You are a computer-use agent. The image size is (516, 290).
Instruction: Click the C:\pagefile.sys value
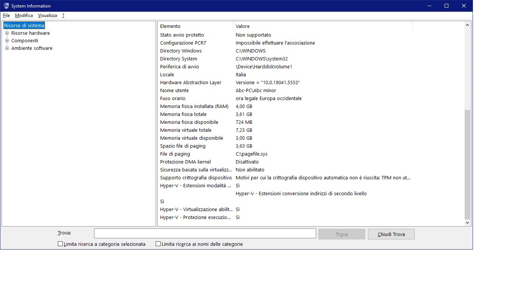pyautogui.click(x=252, y=154)
